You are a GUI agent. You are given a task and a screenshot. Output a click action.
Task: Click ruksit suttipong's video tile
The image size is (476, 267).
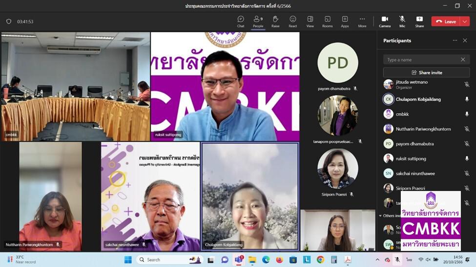225,86
